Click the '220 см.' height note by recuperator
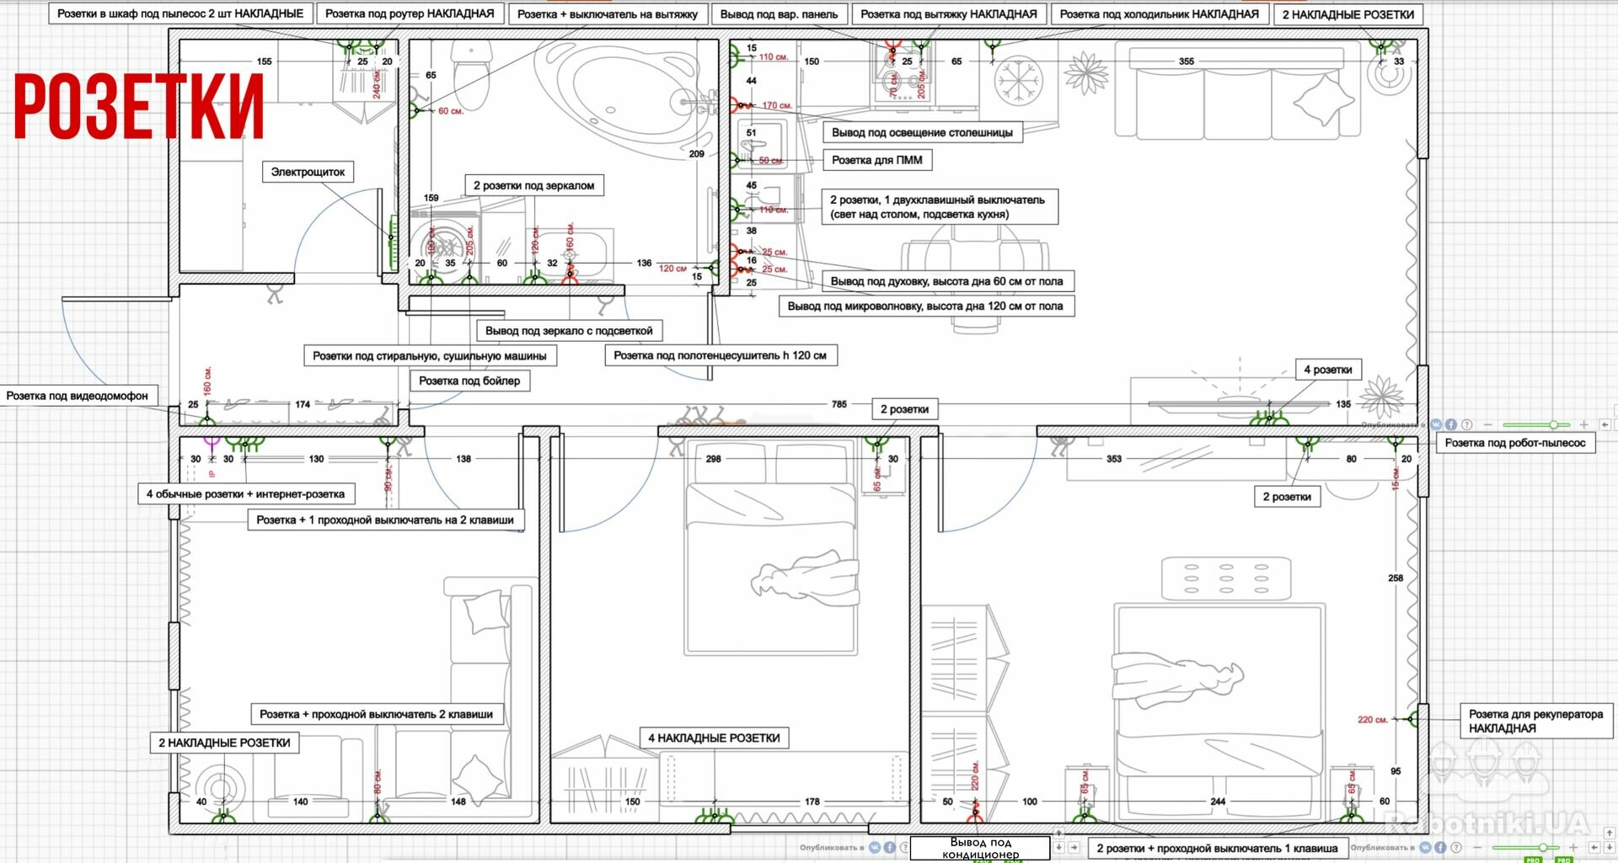Viewport: 1618px width, 863px height. pyautogui.click(x=1373, y=720)
